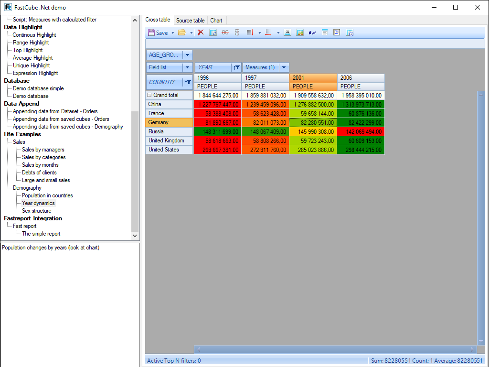This screenshot has width=489, height=367.
Task: Switch to the Chart tab
Action: click(x=216, y=21)
